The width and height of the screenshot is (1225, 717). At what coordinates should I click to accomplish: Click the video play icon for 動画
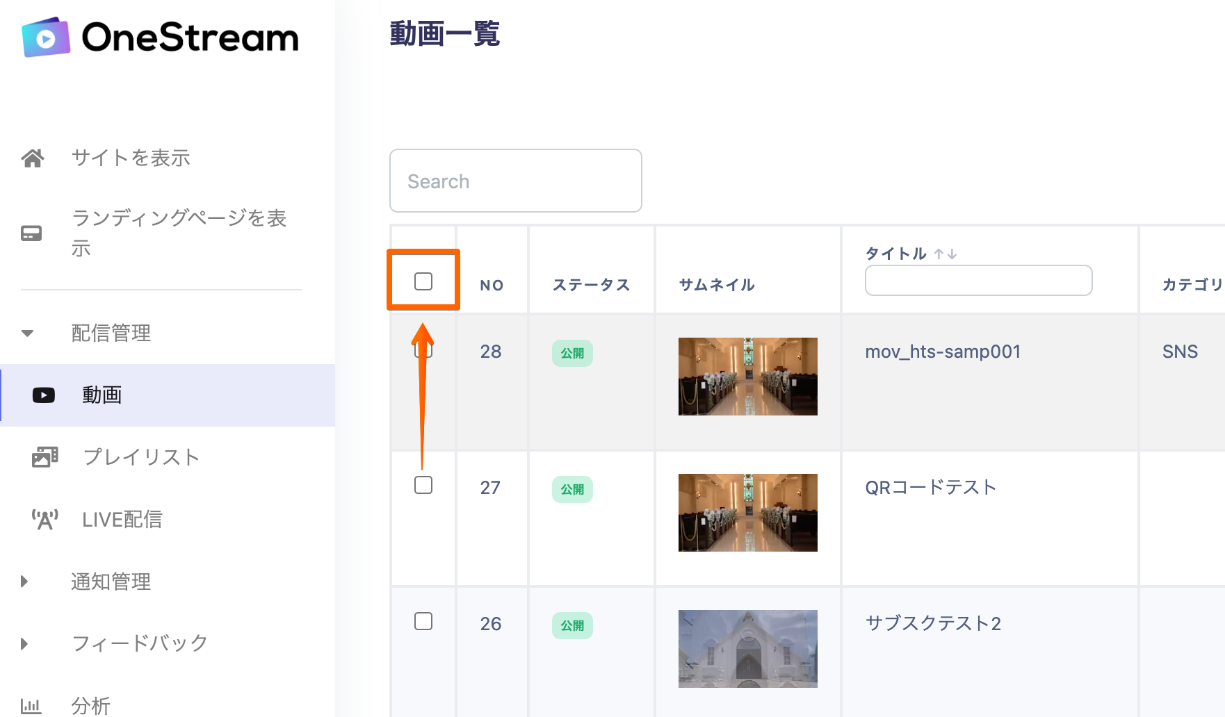(x=44, y=395)
